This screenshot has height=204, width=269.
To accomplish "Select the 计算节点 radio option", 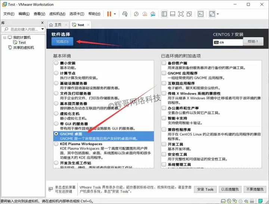I will click(56, 73).
